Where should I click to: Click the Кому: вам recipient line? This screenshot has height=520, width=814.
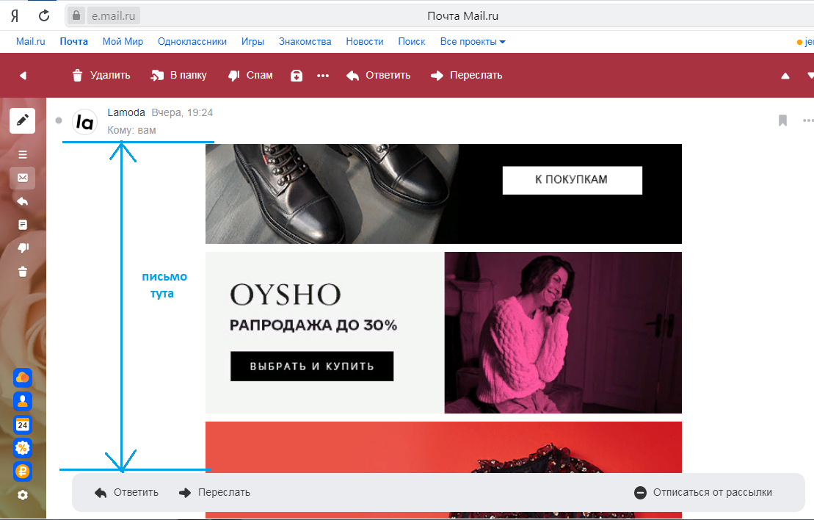[x=132, y=131]
